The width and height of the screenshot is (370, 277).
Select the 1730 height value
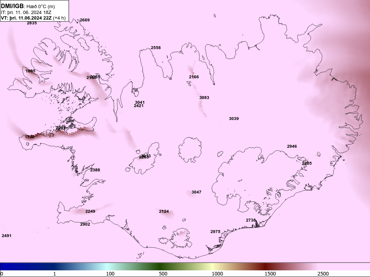30,137
